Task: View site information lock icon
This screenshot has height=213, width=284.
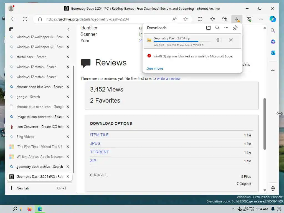Action: pyautogui.click(x=40, y=19)
